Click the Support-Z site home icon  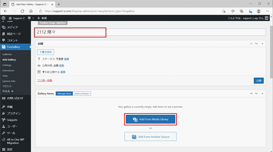(x=10, y=18)
